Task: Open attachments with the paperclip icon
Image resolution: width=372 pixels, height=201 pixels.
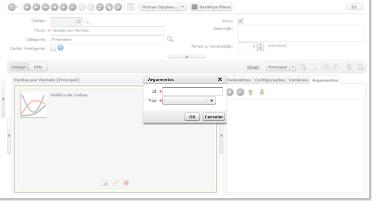Action: click(x=118, y=7)
